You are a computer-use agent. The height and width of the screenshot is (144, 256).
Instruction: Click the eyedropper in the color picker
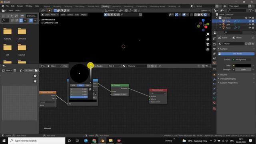(x=90, y=89)
